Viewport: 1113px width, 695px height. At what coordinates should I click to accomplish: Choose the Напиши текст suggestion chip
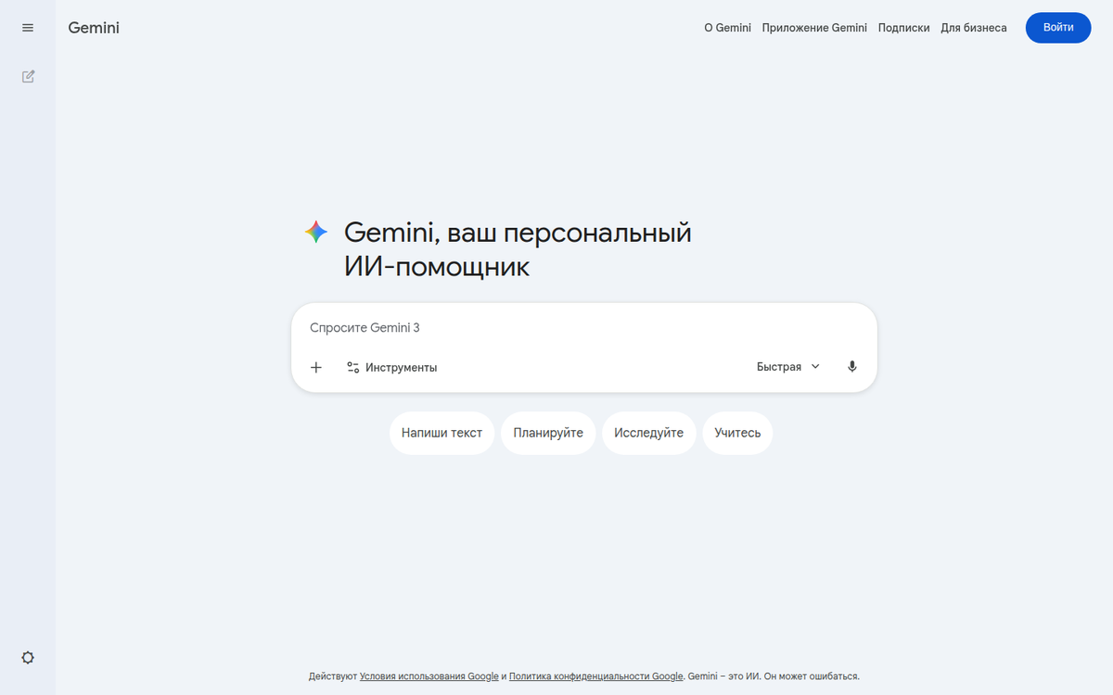click(441, 433)
